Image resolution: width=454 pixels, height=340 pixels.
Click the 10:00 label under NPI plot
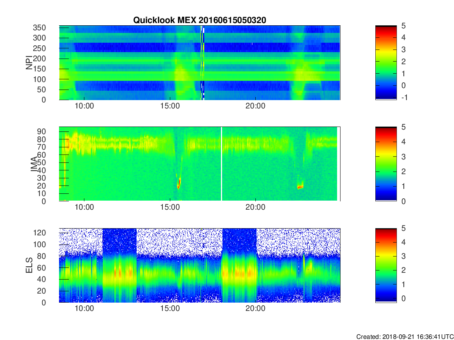tap(84, 107)
